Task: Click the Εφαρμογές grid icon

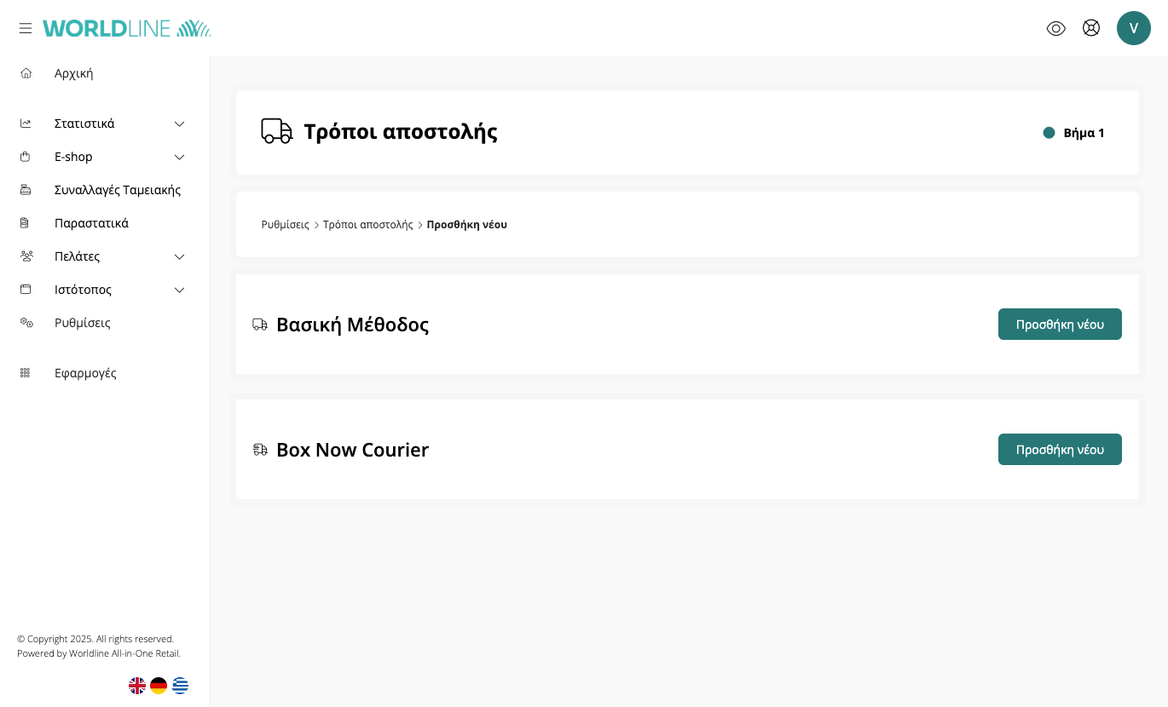Action: click(26, 373)
